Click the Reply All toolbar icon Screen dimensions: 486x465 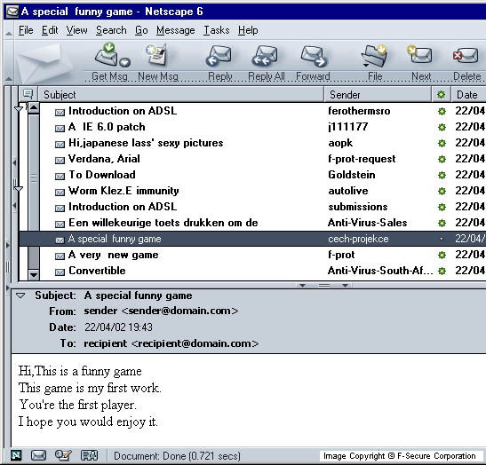tap(265, 55)
